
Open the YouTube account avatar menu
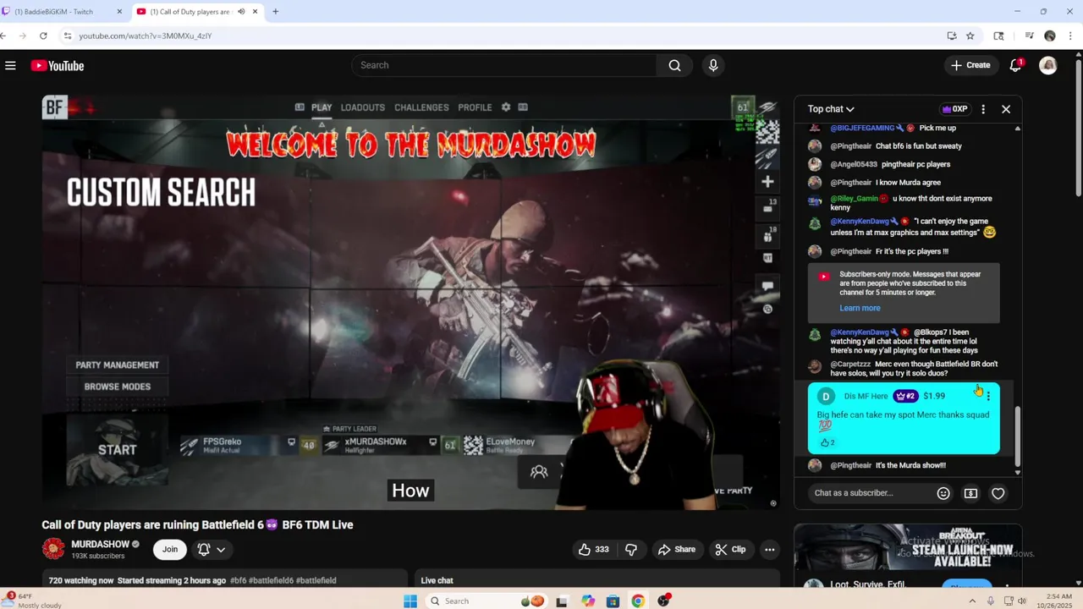pos(1048,65)
